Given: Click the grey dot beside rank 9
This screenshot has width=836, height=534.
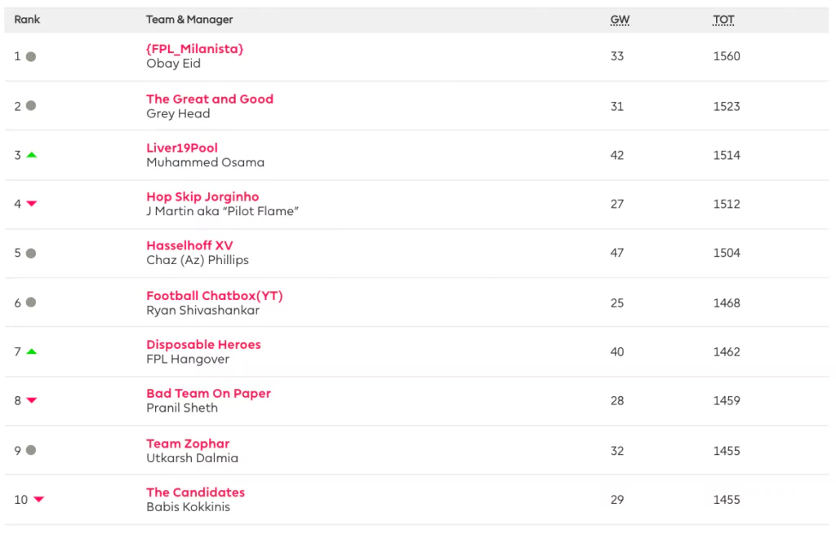Looking at the screenshot, I should 31,450.
